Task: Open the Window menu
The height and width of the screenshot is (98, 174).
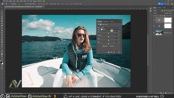Action: tap(39, 1)
